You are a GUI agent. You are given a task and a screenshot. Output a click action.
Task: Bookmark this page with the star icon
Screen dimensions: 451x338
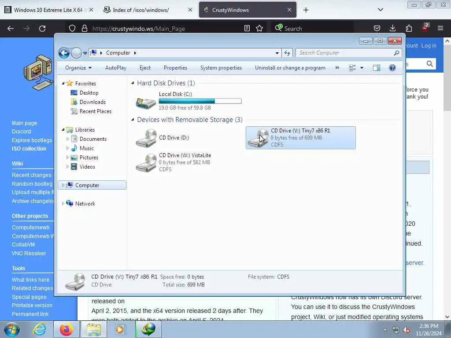(259, 28)
